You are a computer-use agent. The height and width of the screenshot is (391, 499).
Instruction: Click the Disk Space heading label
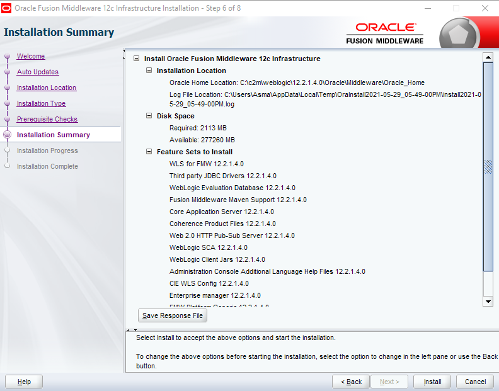175,116
